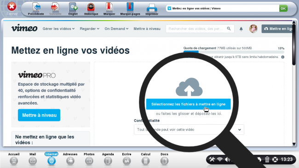Click the vimeo PRO logo

(37, 75)
